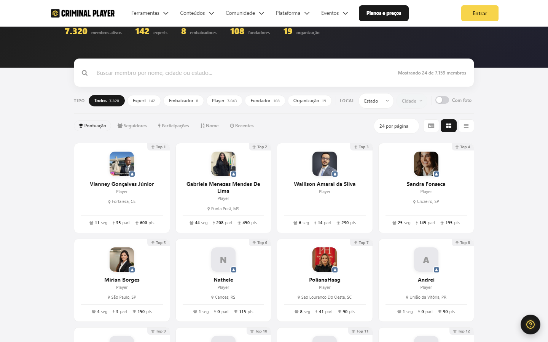
Task: Sort members by Participações
Action: pos(173,126)
